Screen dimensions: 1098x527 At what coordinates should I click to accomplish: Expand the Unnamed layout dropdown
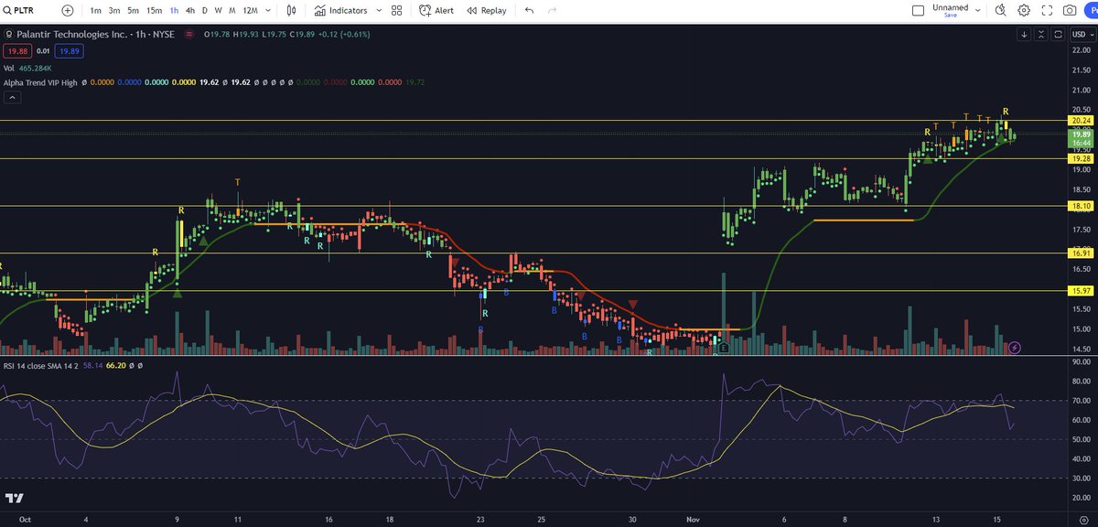click(x=977, y=11)
